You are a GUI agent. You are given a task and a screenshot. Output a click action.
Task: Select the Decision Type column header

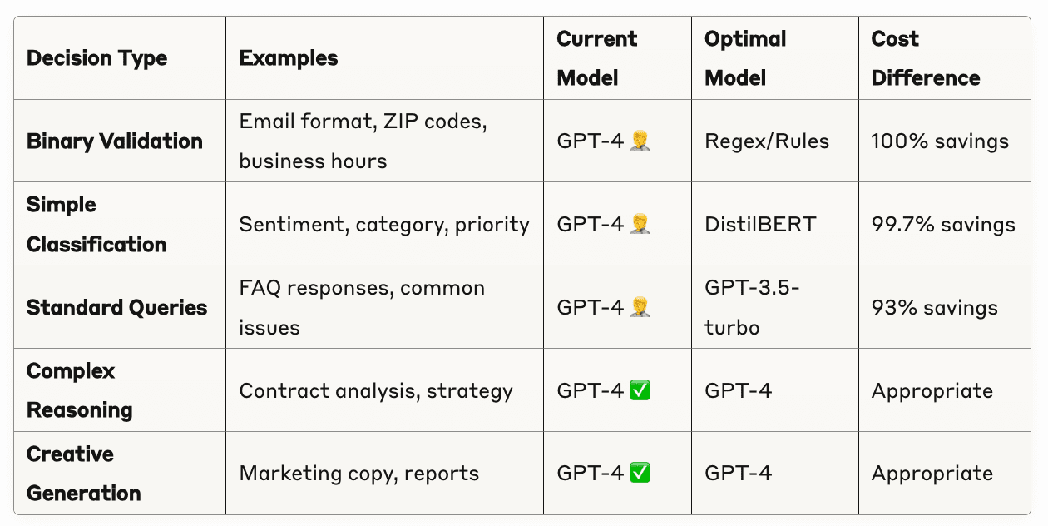click(x=97, y=58)
